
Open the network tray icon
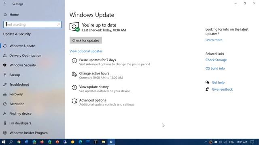tap(225, 142)
